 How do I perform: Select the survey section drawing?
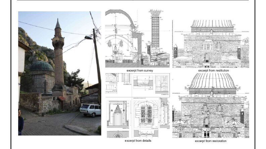138,38
